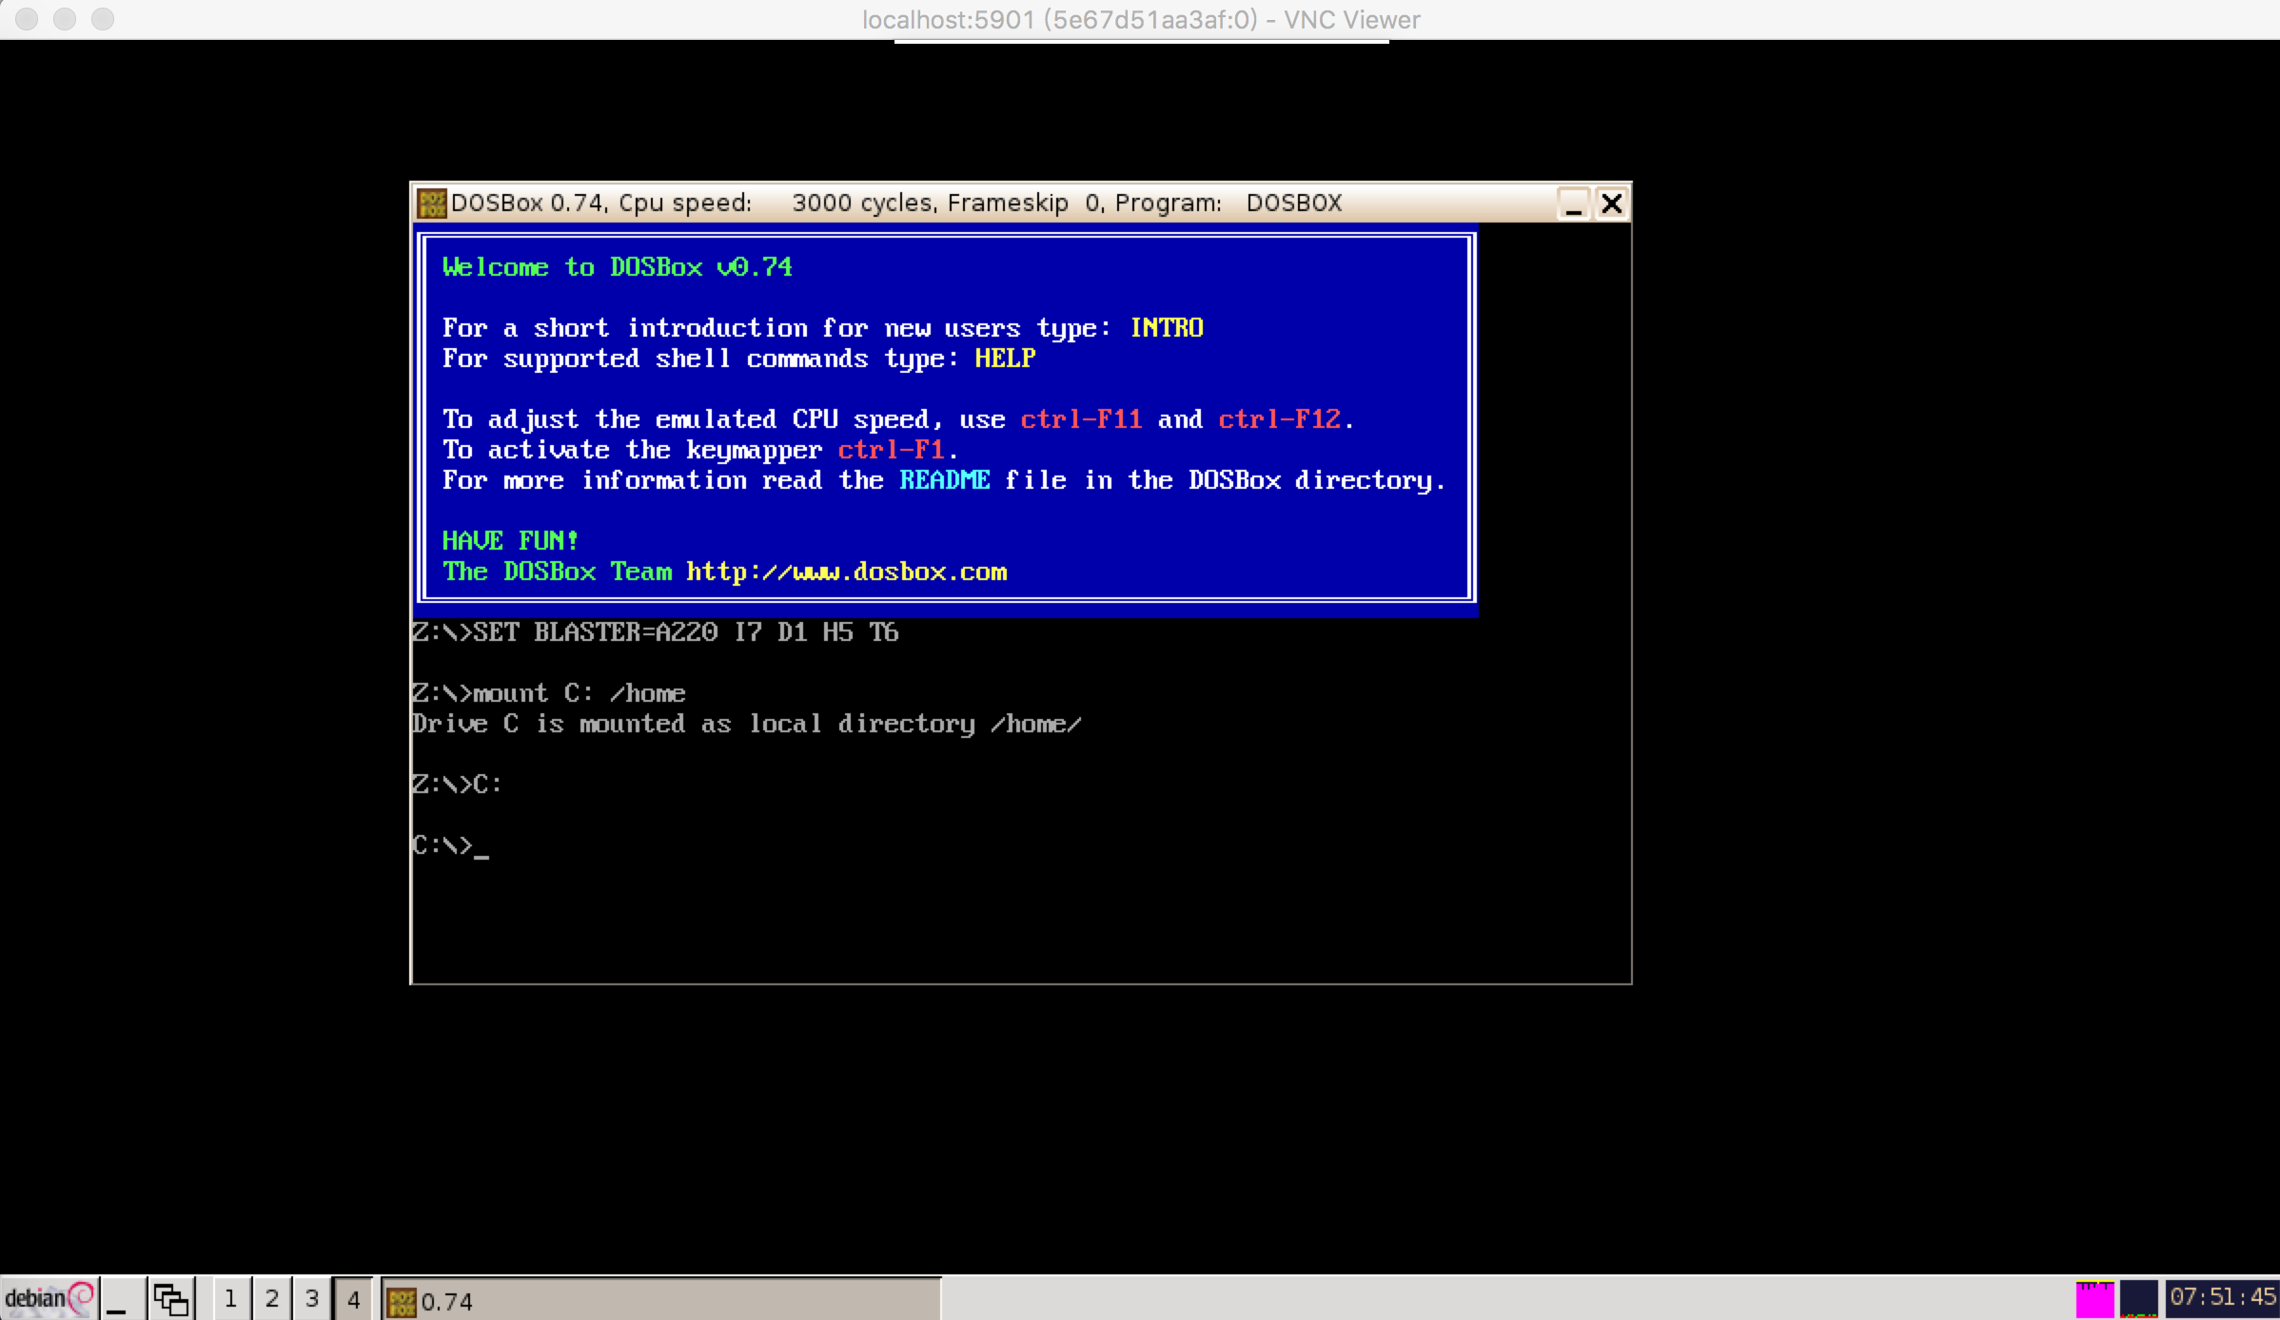Click the DOSBox icon in window title bar
Screen dimensions: 2280x1320
coord(432,203)
